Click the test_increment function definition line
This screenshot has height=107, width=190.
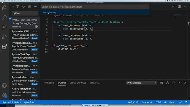click(74, 25)
